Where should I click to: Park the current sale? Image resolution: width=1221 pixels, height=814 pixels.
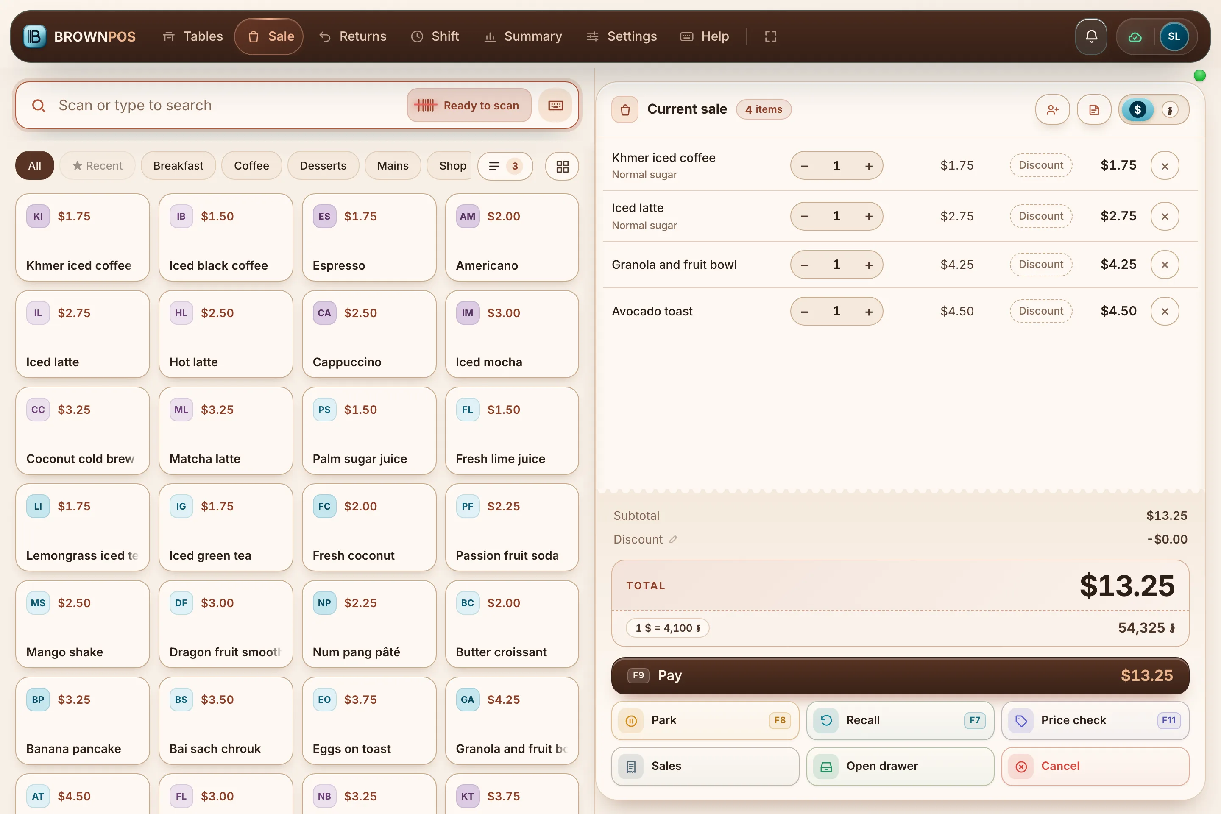(705, 721)
